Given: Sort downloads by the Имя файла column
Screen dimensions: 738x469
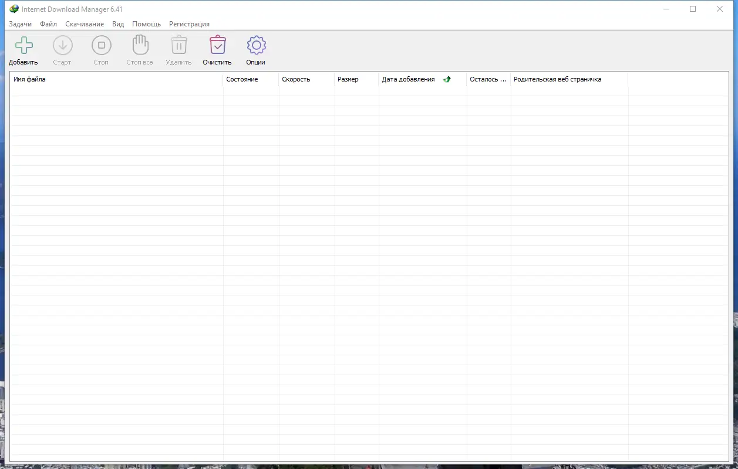Looking at the screenshot, I should [30, 79].
